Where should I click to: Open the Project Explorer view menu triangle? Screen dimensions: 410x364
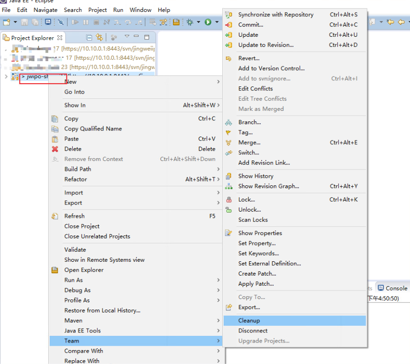point(127,37)
